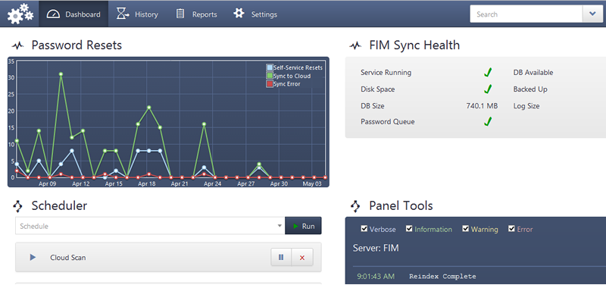The width and height of the screenshot is (606, 285).
Task: Click the Scheduler arrows icon
Action: coord(17,206)
